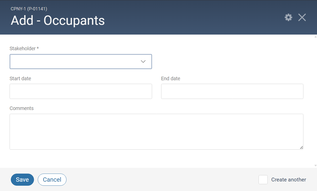Image resolution: width=317 pixels, height=191 pixels.
Task: Close the Add - Occupants dialog
Action: point(302,17)
